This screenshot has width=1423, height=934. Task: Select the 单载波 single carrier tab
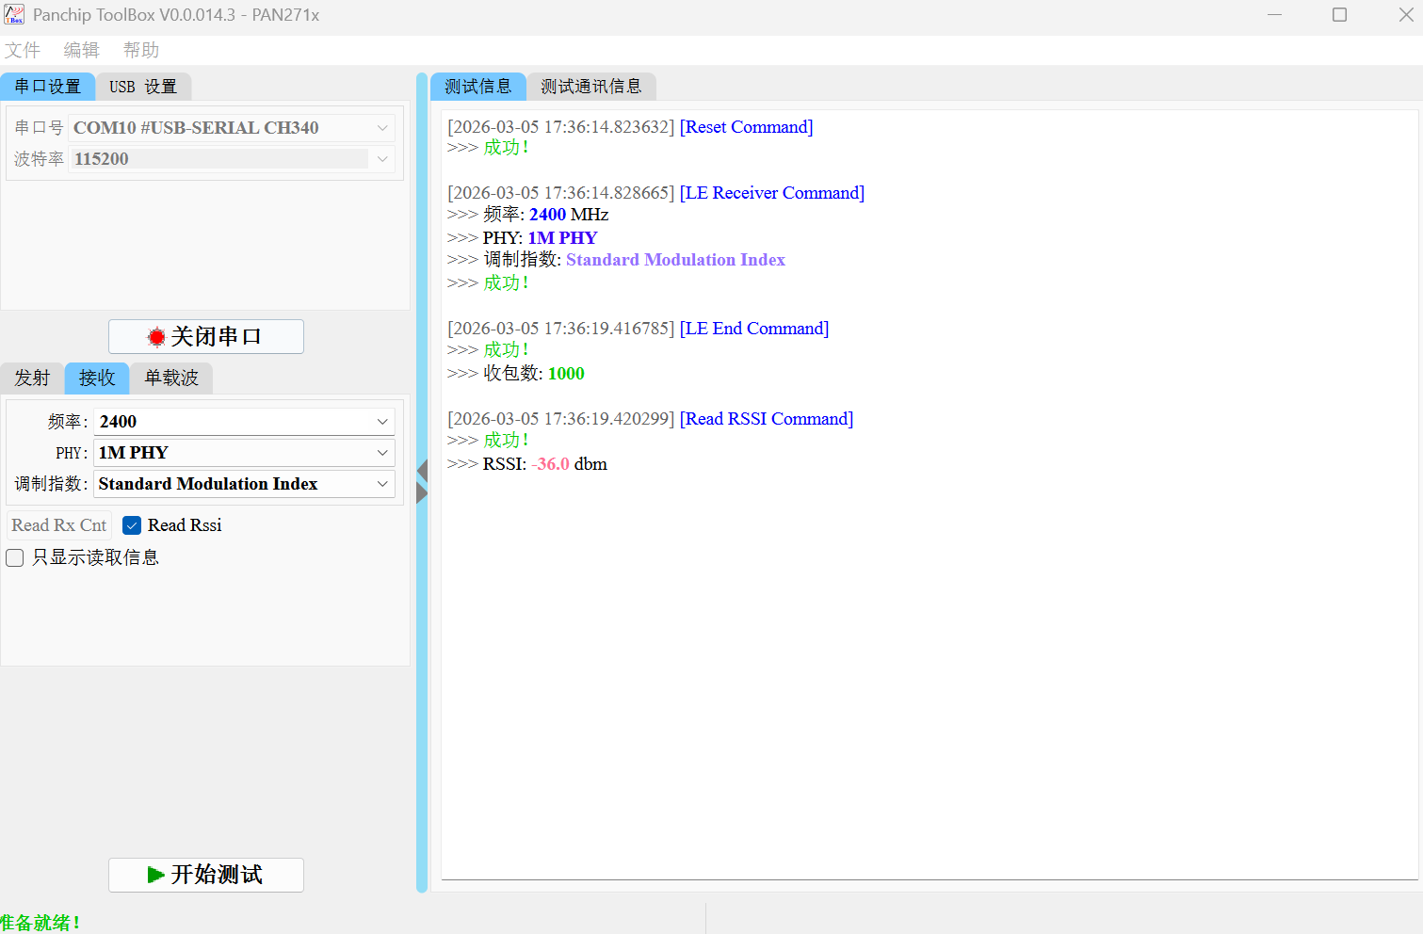171,378
